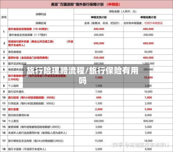Click sequence number 10 in 序号 column
The height and width of the screenshot is (152, 173).
pos(4,98)
